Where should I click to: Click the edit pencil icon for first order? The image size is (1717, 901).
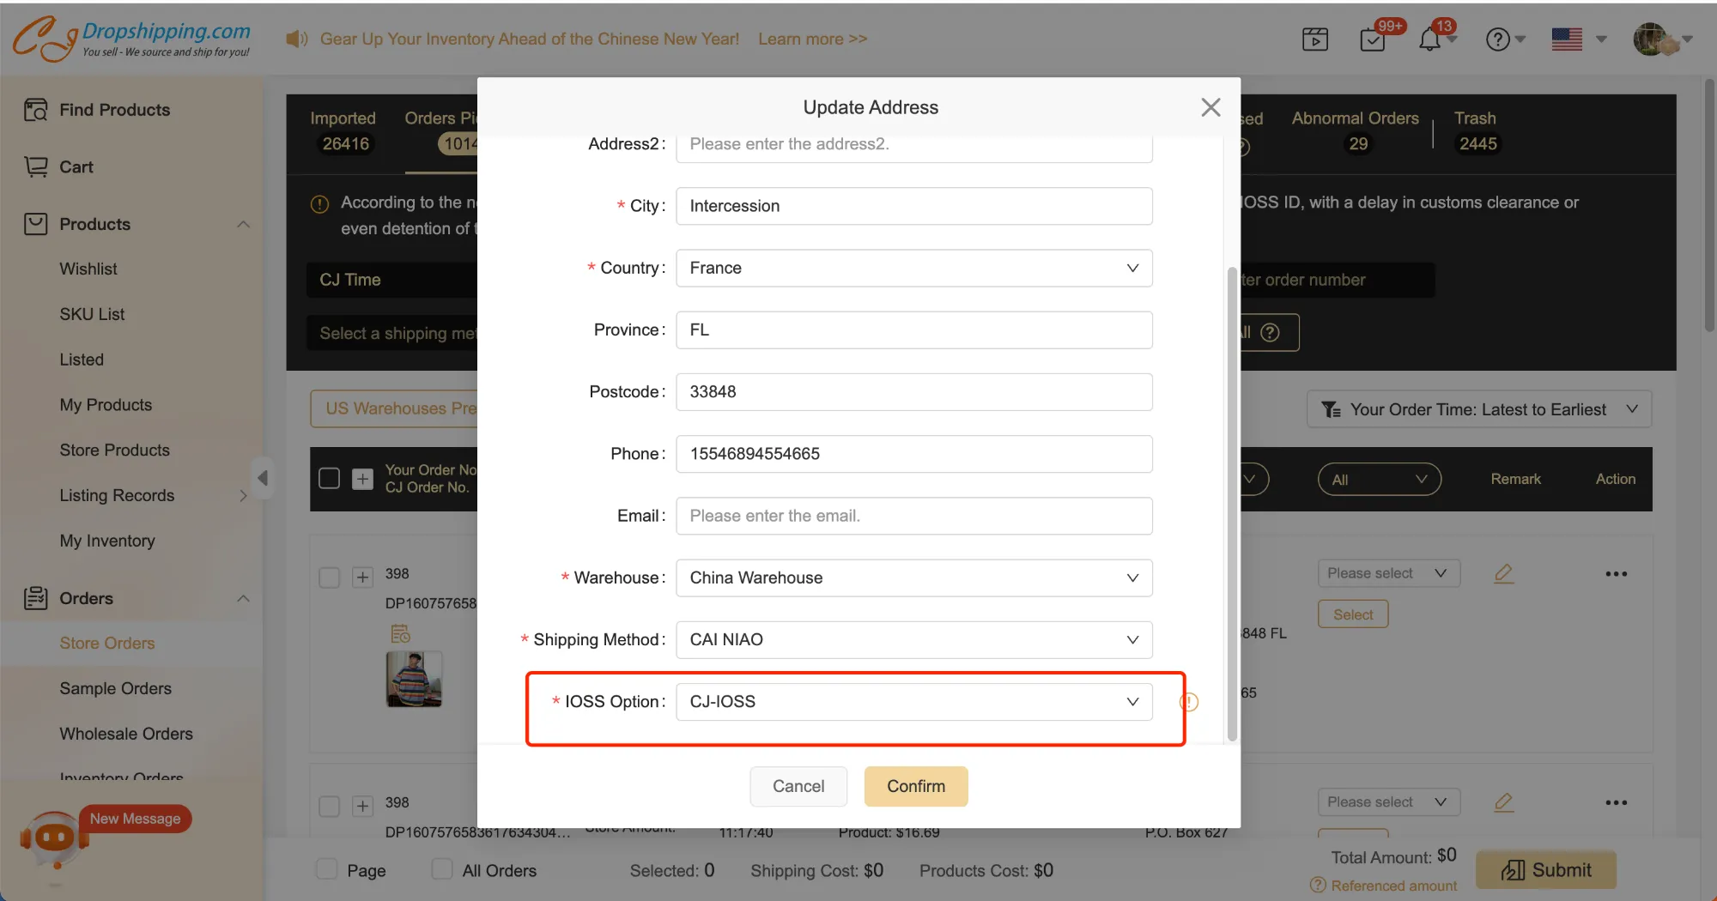click(1503, 573)
